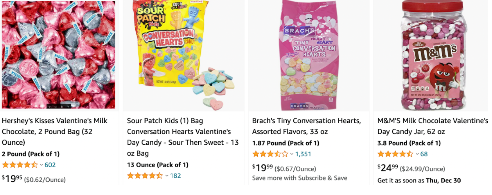Click the Brach's Conversation Hearts star rating
Viewport: 492px width, 195px height.
(270, 154)
